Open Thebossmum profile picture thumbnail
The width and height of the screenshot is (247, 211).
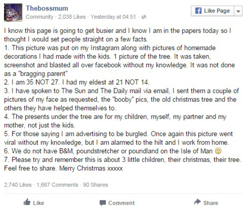point(13,12)
